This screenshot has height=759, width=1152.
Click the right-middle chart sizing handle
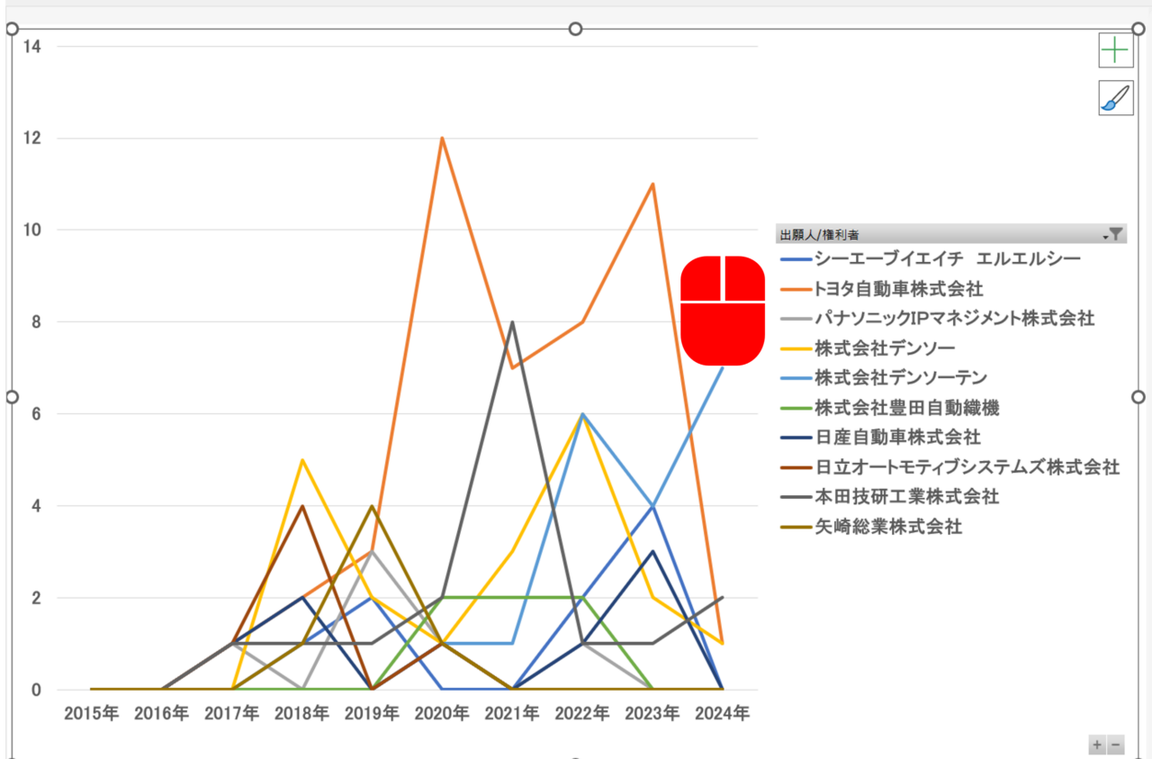1138,397
